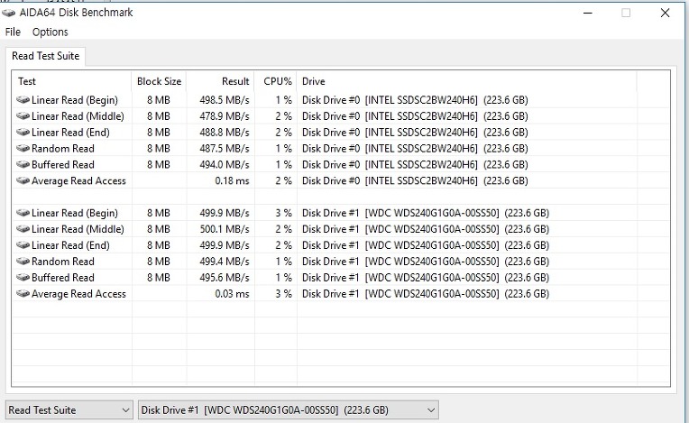Click drive icon of Intel Linear Read (Middle) row
Image resolution: width=689 pixels, height=423 pixels.
point(23,116)
